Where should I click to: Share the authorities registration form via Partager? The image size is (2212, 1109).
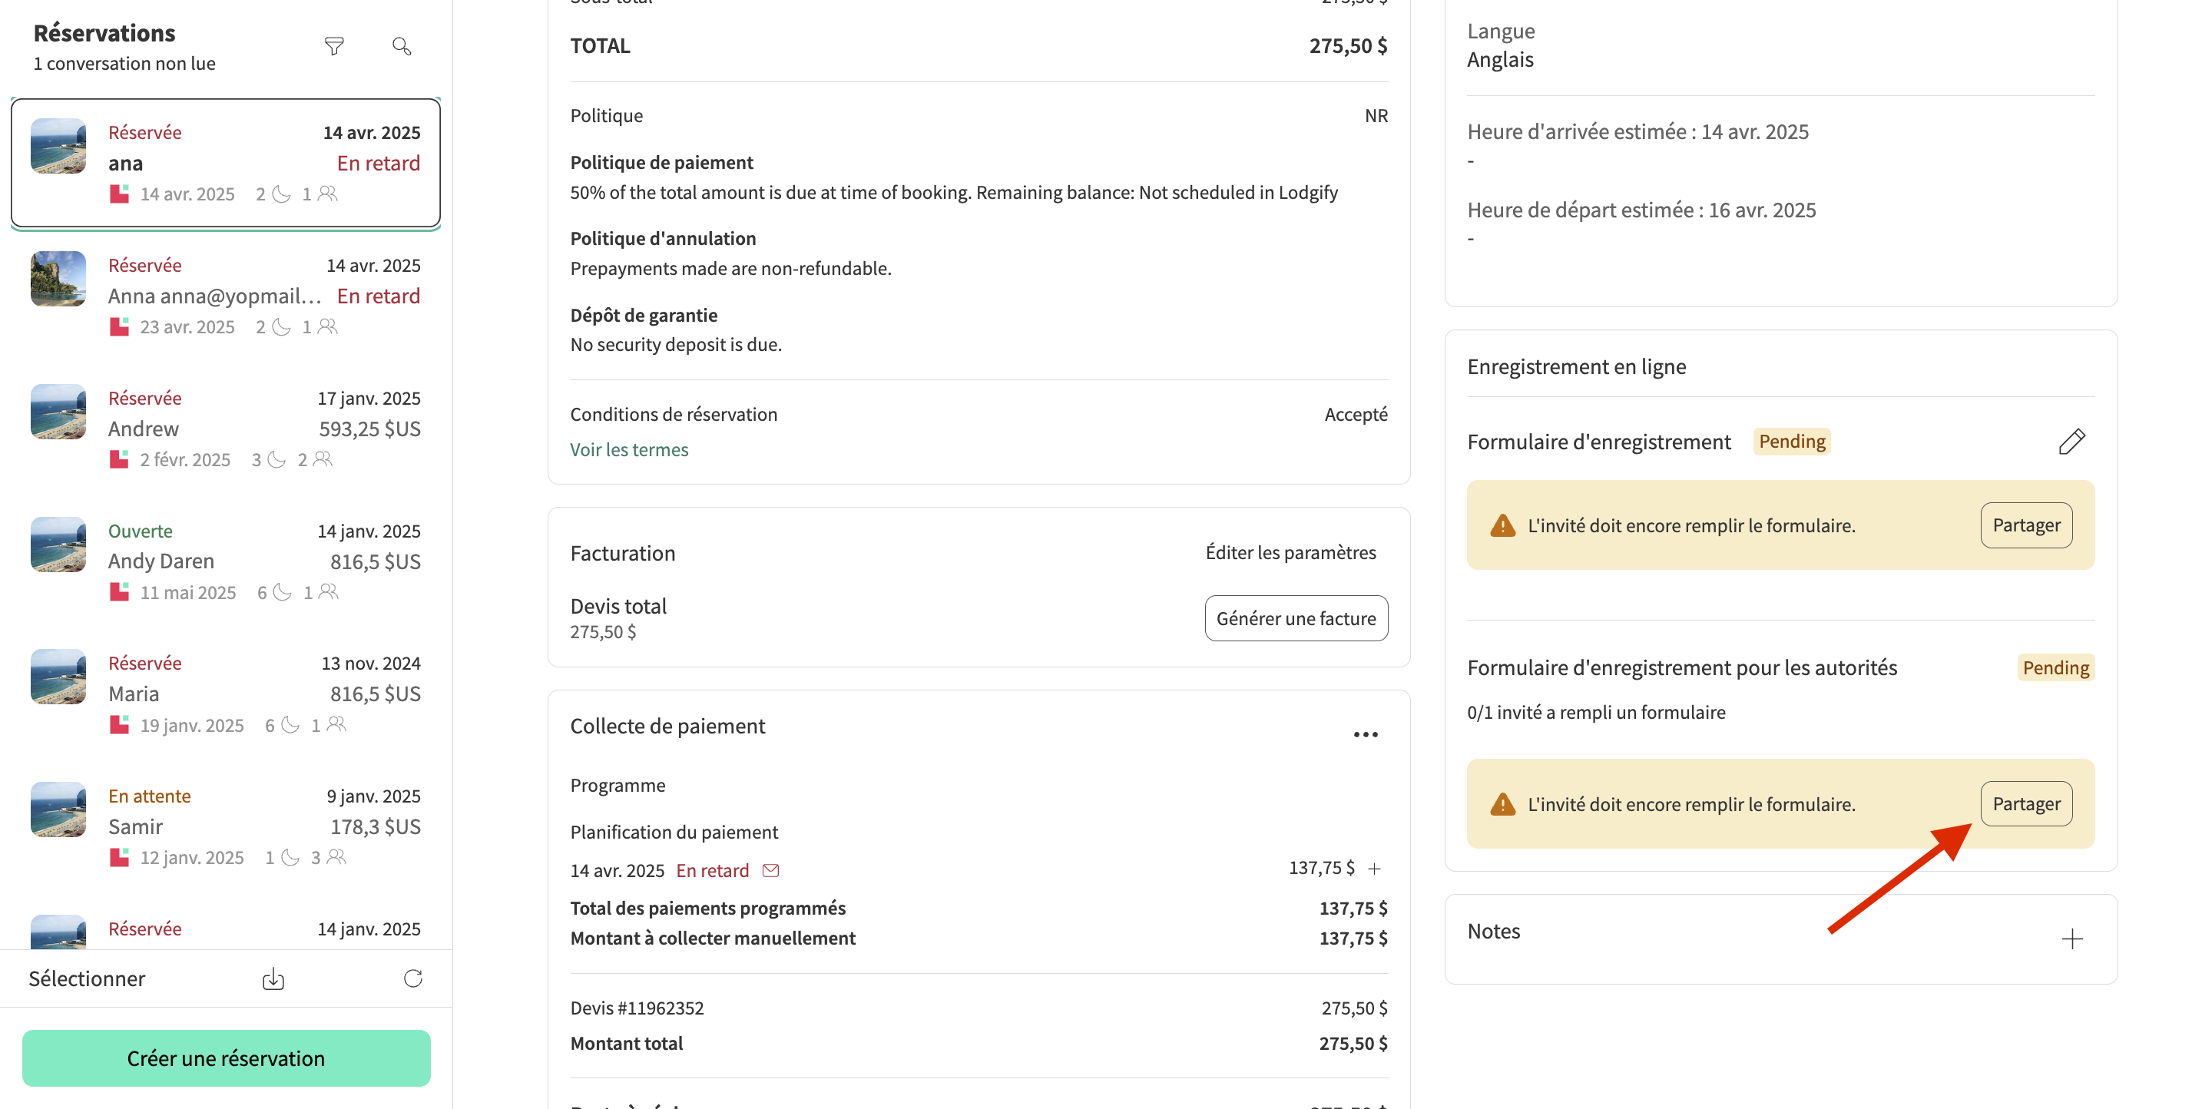2025,804
